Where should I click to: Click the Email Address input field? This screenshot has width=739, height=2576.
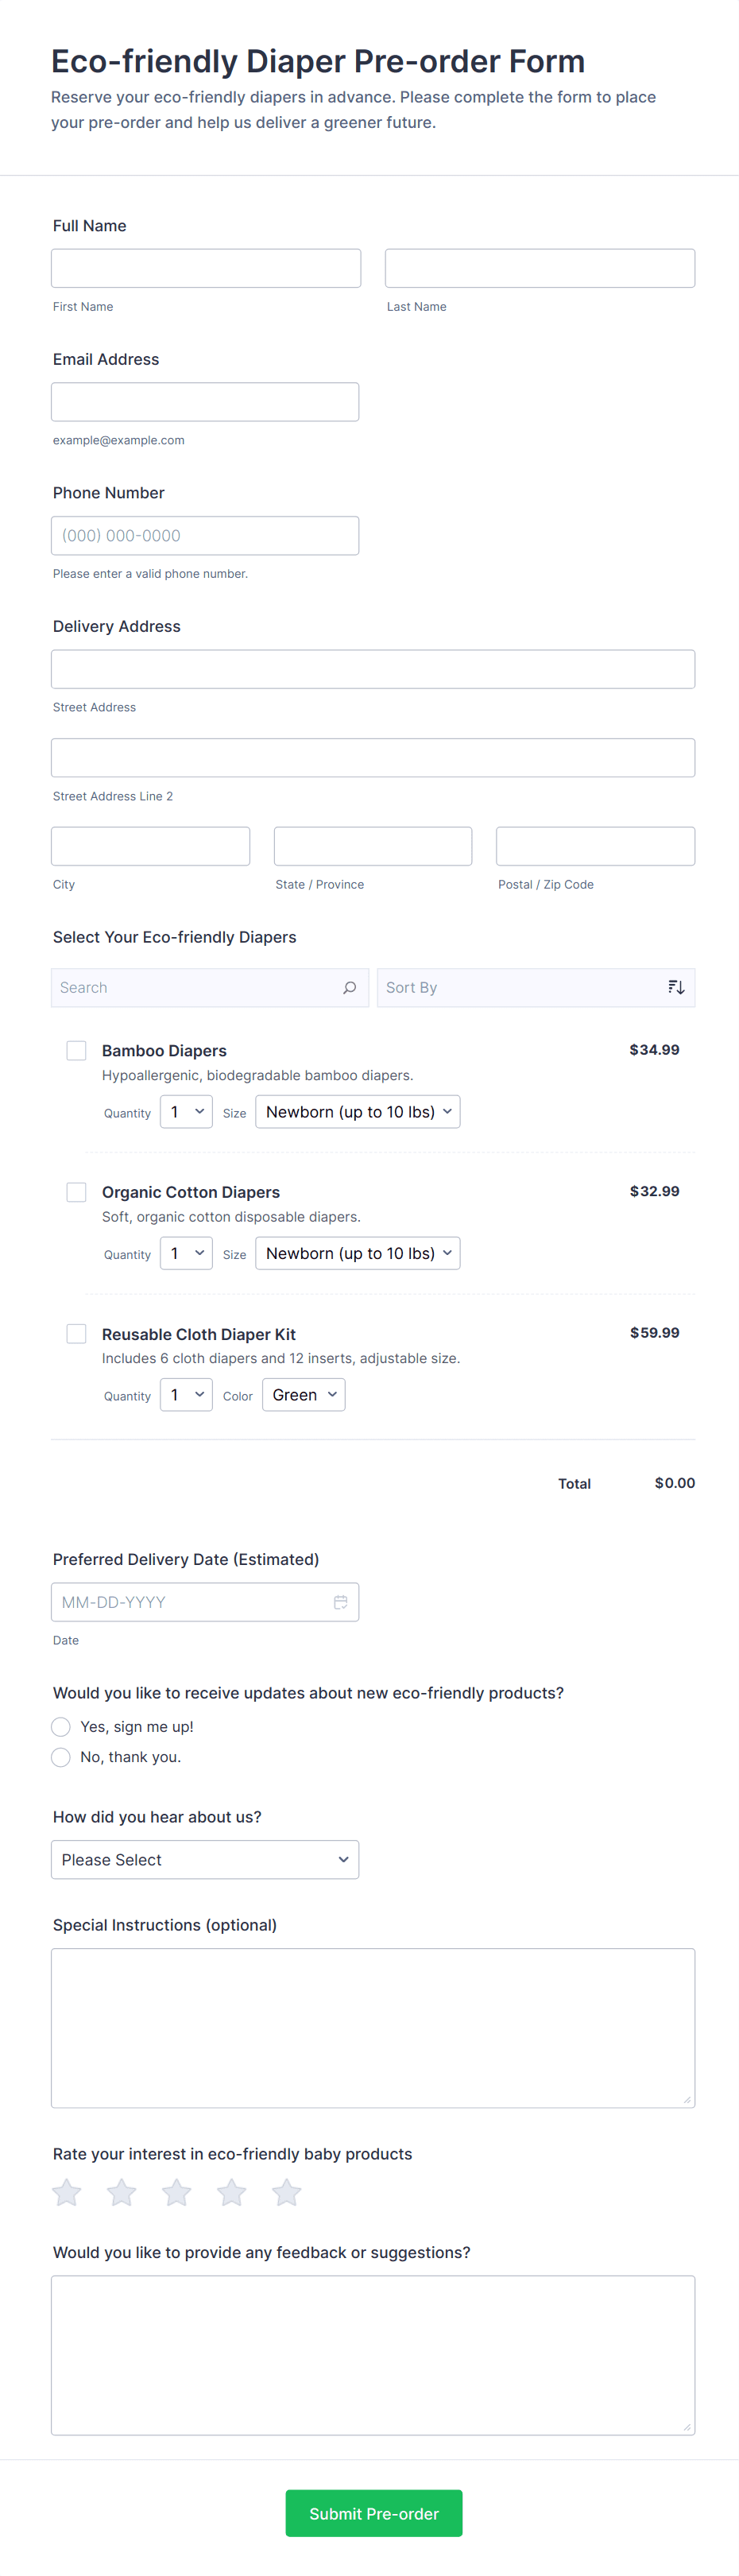pos(205,402)
